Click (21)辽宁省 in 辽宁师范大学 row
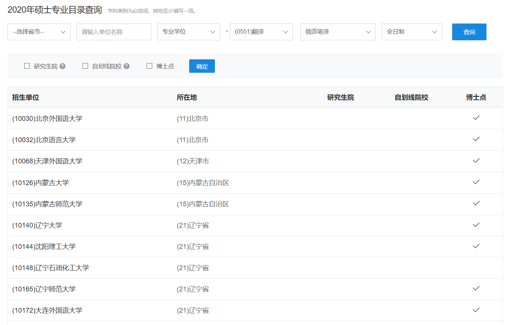Image resolution: width=510 pixels, height=325 pixels. click(x=193, y=289)
